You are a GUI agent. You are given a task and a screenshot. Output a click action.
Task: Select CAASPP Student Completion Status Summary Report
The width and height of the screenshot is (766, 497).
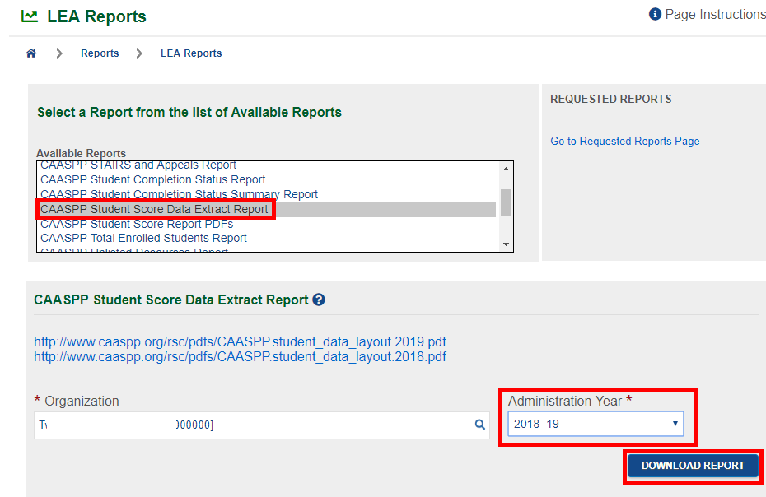click(179, 194)
